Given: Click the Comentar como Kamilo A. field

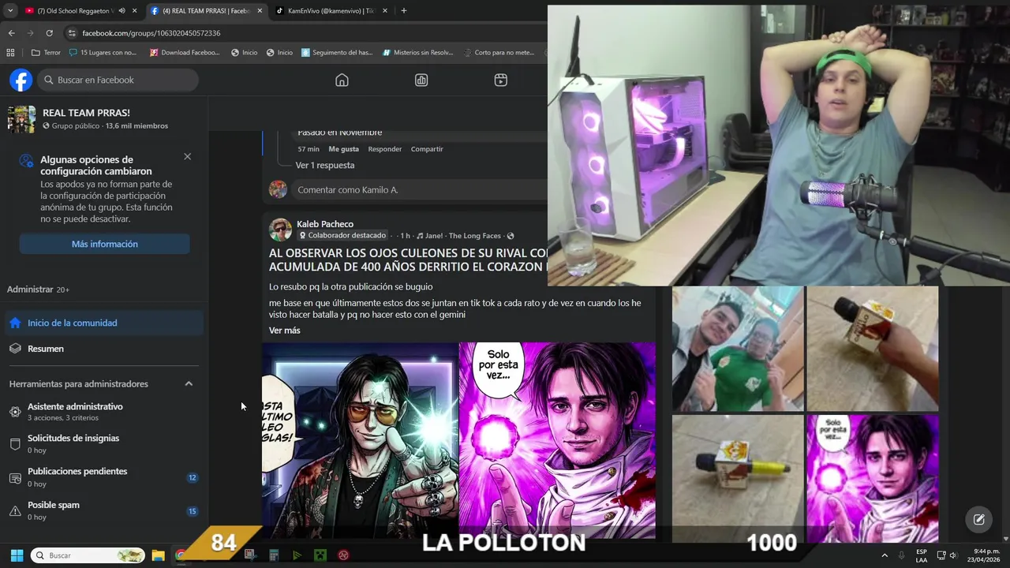Looking at the screenshot, I should point(418,190).
